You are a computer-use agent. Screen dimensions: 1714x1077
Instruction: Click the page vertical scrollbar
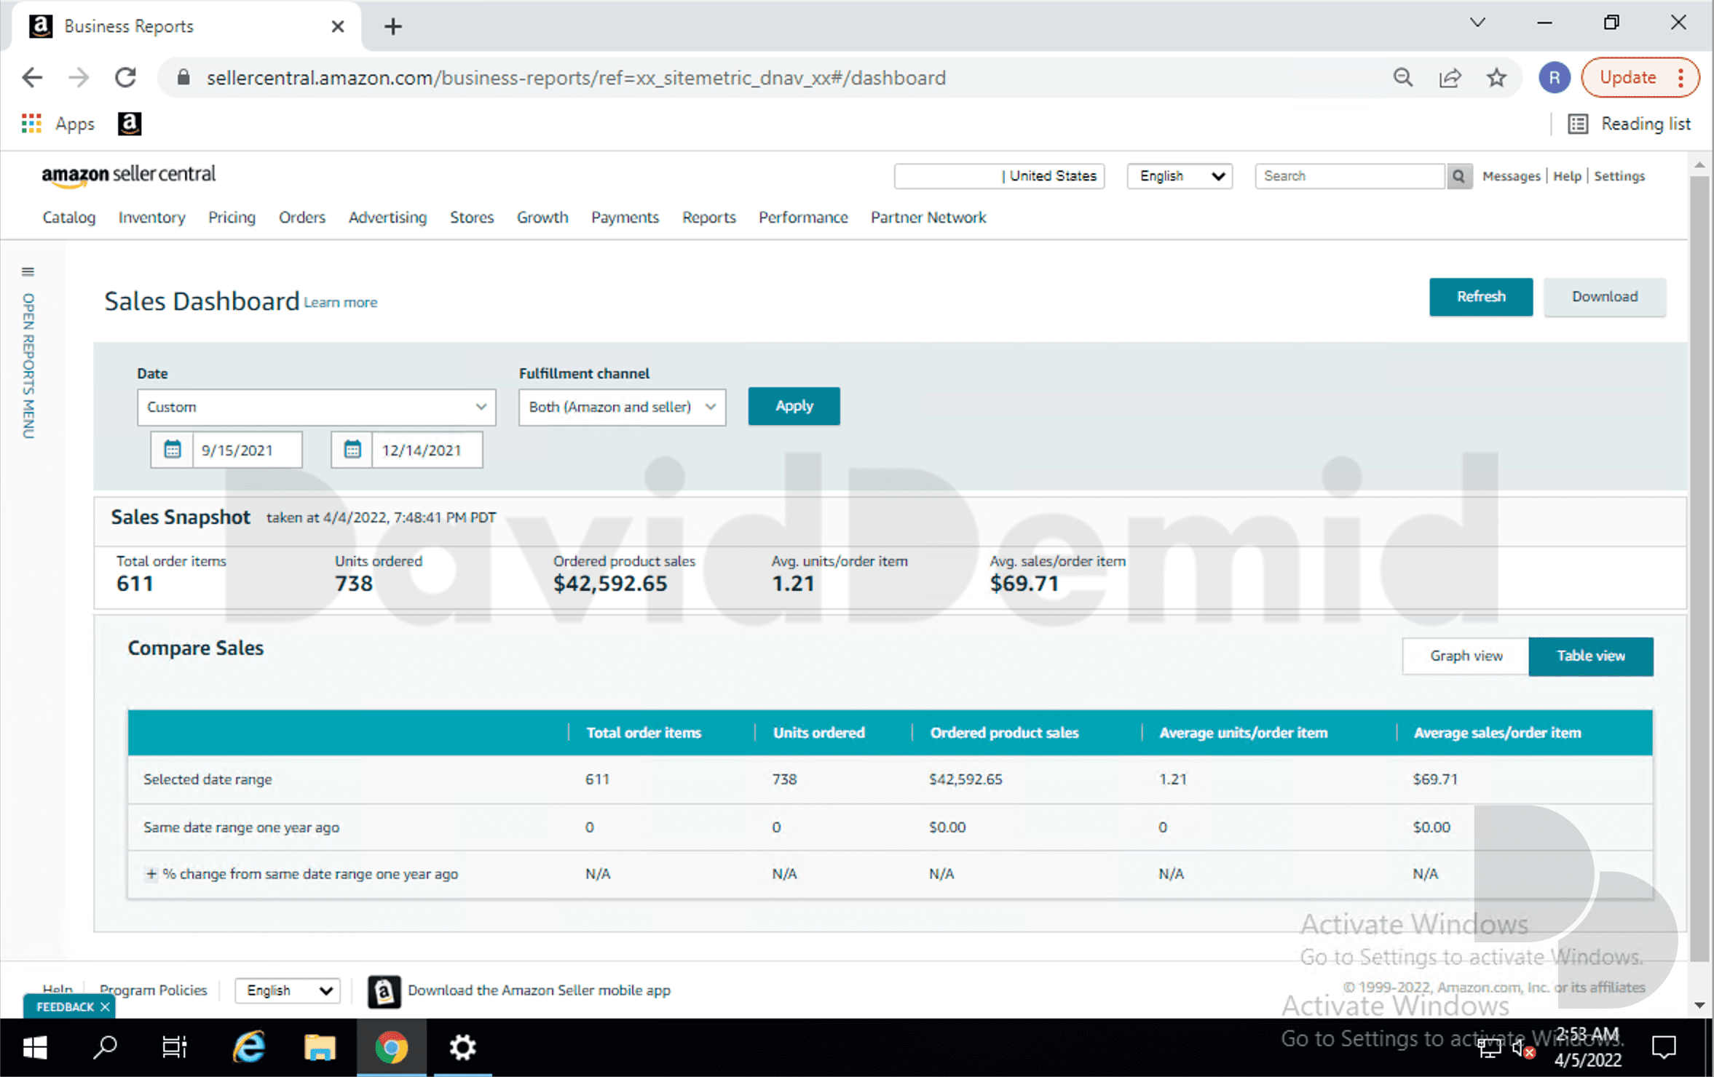(x=1699, y=568)
